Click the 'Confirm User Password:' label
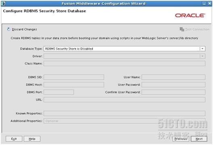The width and height of the screenshot is (213, 145). click(x=123, y=92)
